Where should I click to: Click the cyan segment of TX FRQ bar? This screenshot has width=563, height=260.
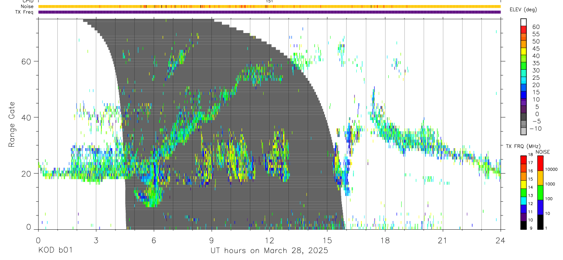(x=524, y=201)
